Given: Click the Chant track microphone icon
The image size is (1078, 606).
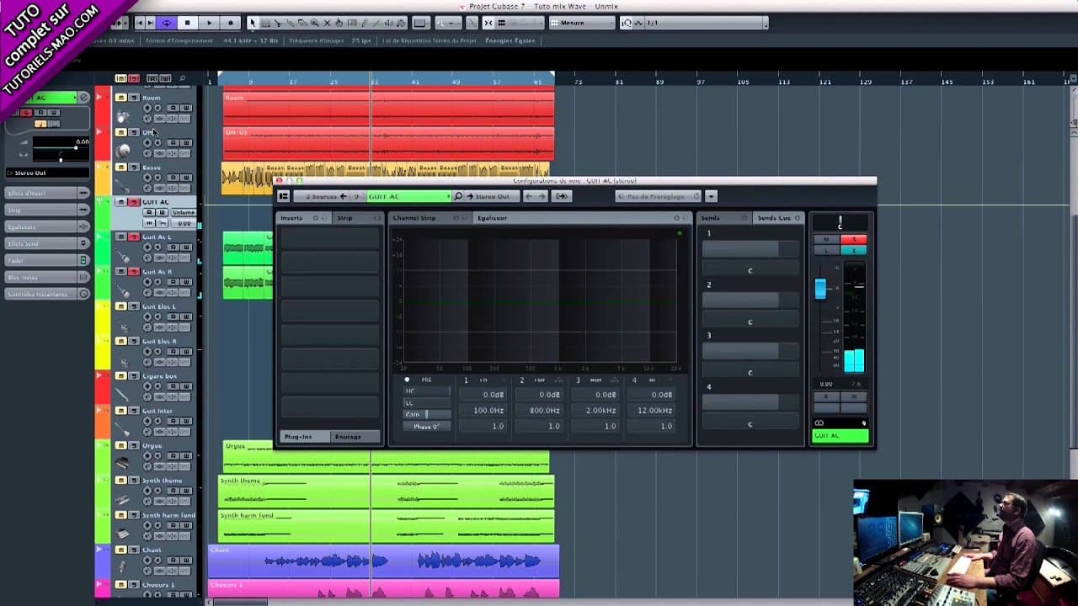Looking at the screenshot, I should (123, 568).
